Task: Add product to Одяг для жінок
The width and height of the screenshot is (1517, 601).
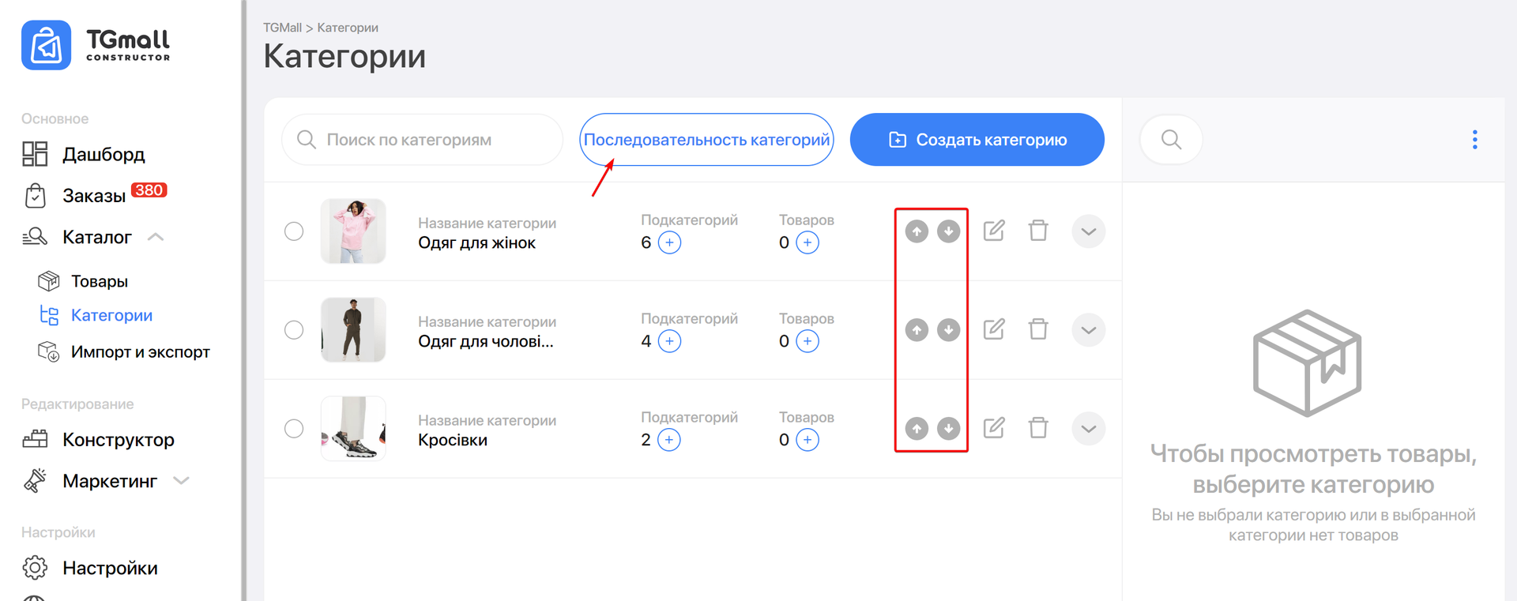Action: [807, 242]
